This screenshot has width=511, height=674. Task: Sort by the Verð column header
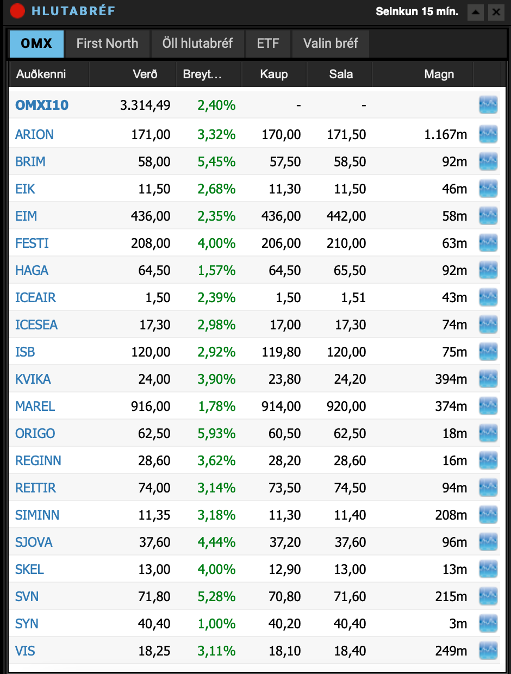(x=145, y=74)
